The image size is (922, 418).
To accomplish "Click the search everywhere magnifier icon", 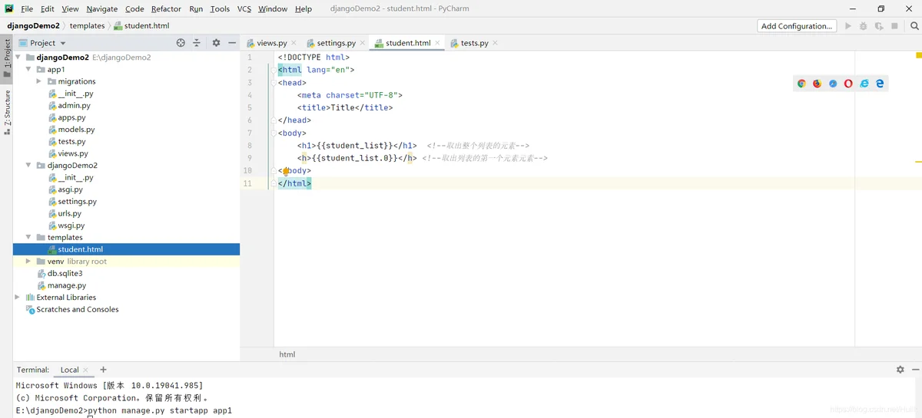I will point(914,25).
